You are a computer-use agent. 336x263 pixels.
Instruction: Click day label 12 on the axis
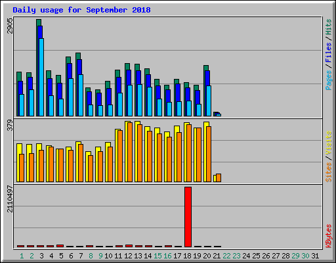(x=128, y=256)
